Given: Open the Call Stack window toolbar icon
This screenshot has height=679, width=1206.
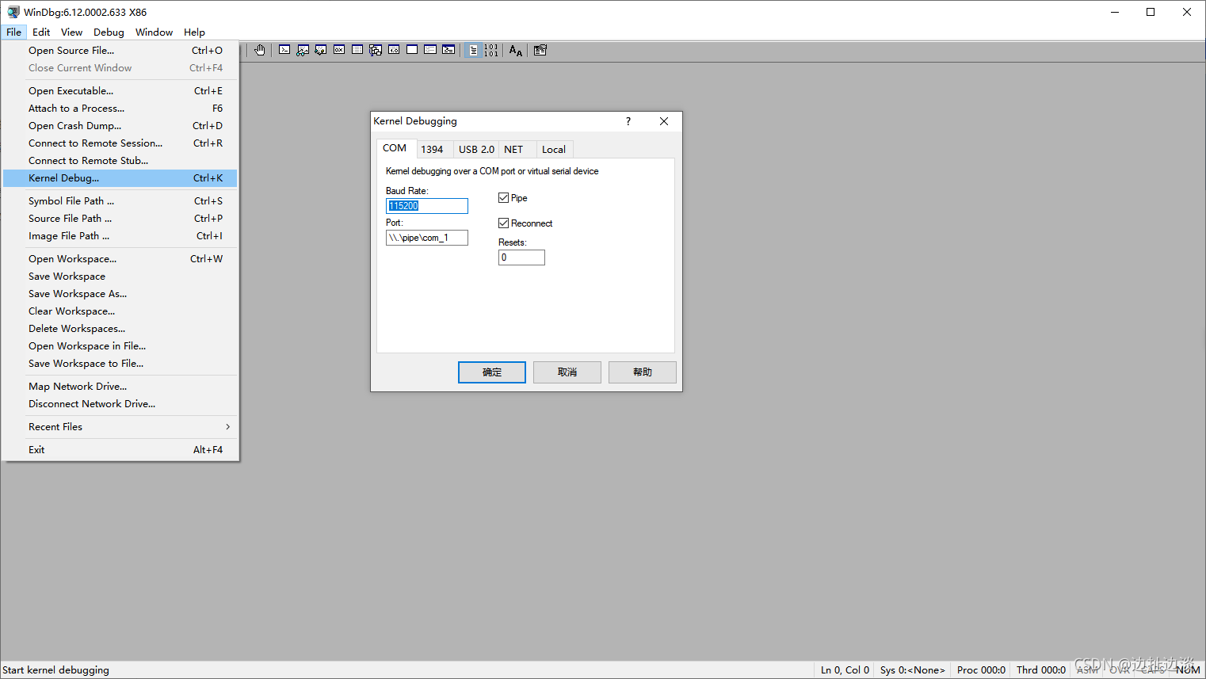Looking at the screenshot, I should (x=376, y=50).
